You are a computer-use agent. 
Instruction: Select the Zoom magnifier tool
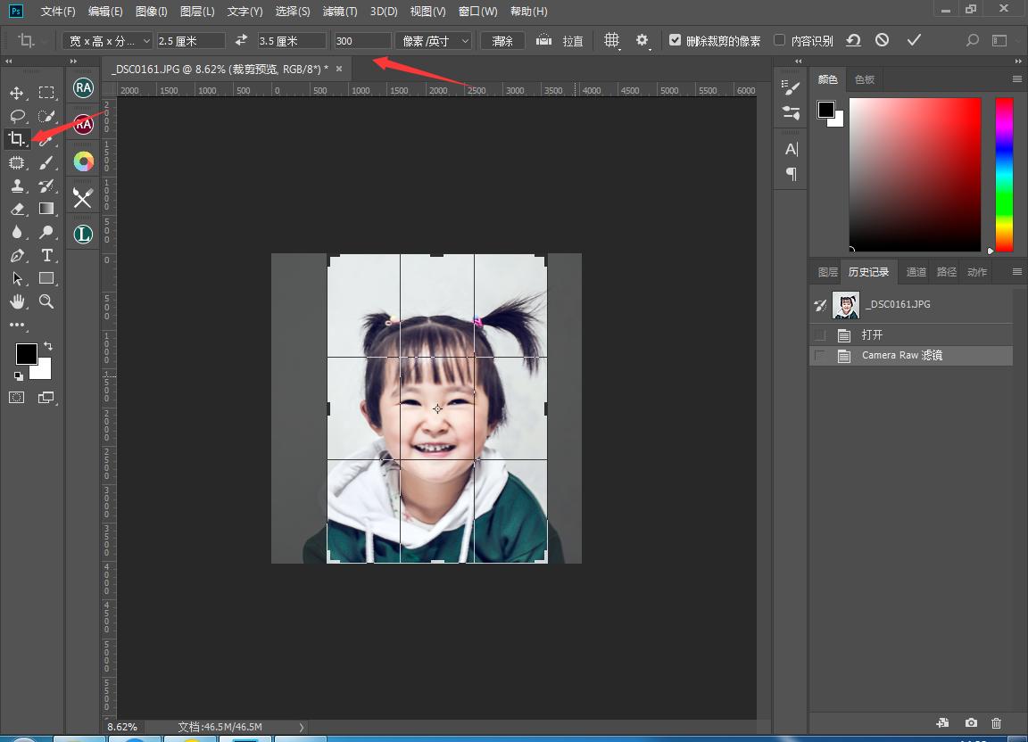coord(47,302)
